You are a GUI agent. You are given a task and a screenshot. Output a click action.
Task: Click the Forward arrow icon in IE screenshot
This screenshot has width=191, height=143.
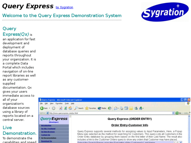pyautogui.click(x=54, y=108)
